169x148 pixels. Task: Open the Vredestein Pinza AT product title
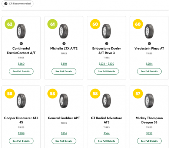click(x=149, y=48)
